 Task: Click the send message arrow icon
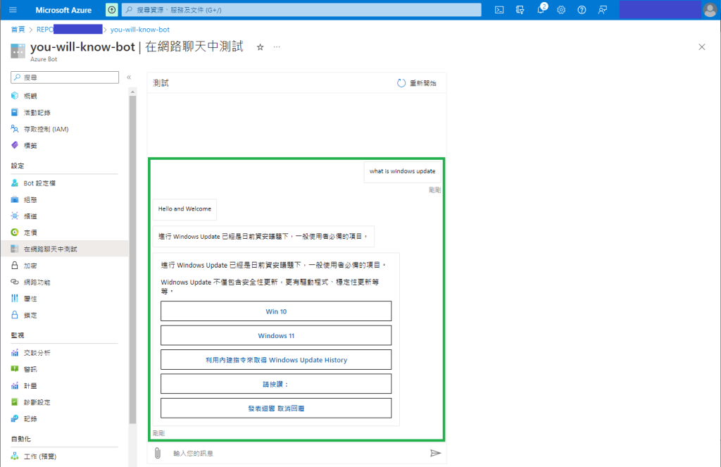(x=435, y=453)
